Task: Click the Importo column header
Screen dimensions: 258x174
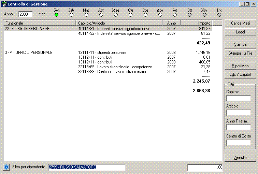Action: (x=196, y=23)
